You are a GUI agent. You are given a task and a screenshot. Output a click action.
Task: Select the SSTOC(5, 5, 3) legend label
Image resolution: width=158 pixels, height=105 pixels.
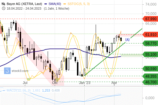(78, 4)
